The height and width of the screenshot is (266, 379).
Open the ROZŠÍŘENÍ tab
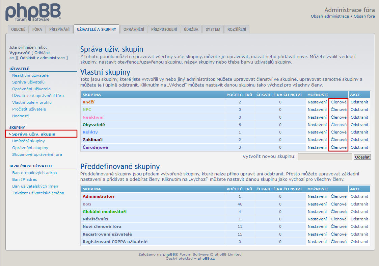tap(237, 29)
